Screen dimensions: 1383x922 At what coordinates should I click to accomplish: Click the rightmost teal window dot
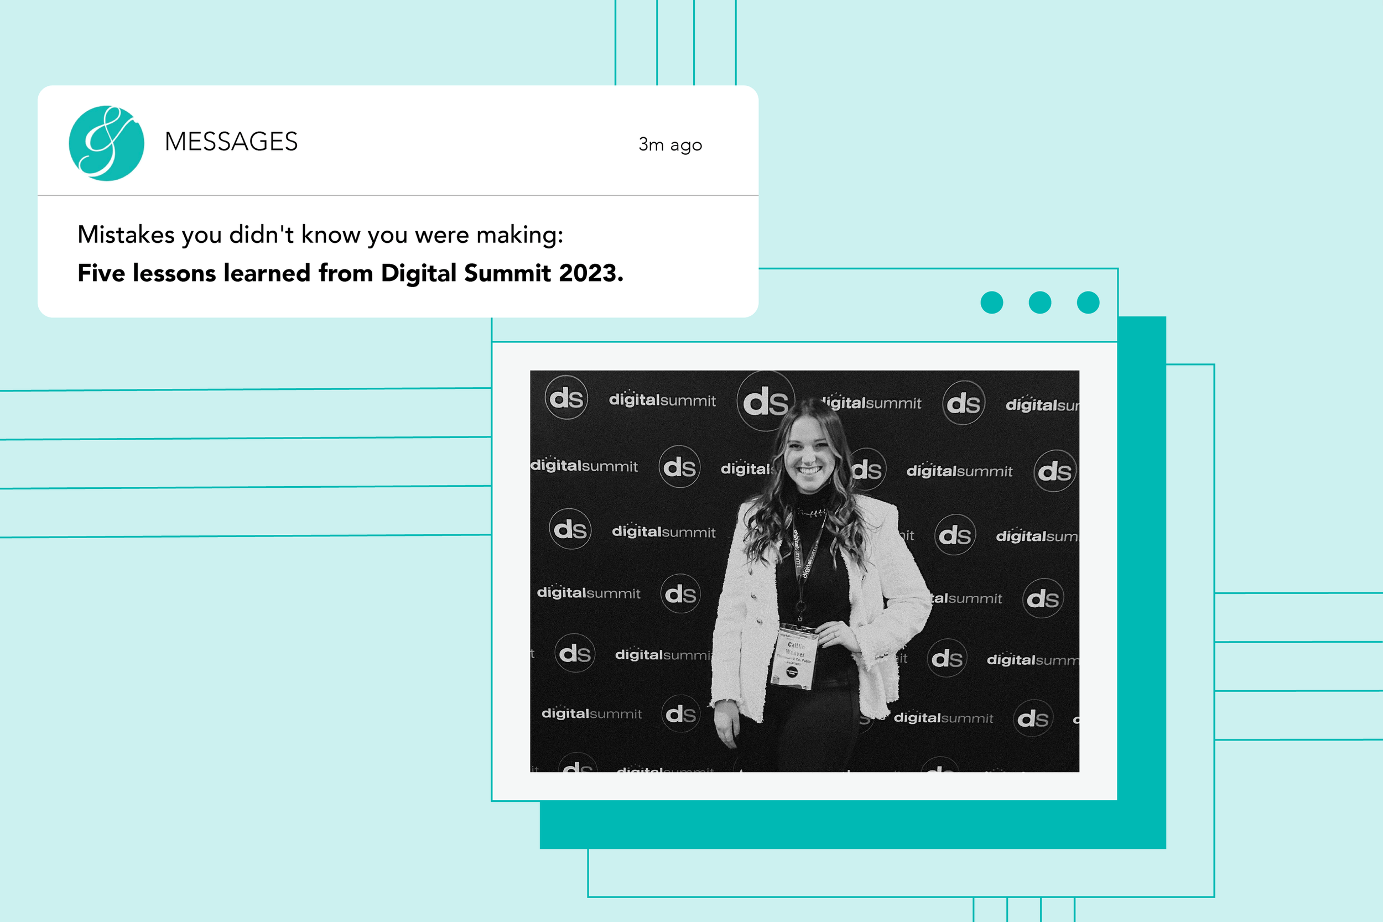(x=1088, y=302)
